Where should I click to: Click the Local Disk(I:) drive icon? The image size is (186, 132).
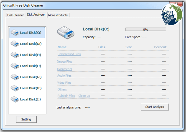click(15, 99)
